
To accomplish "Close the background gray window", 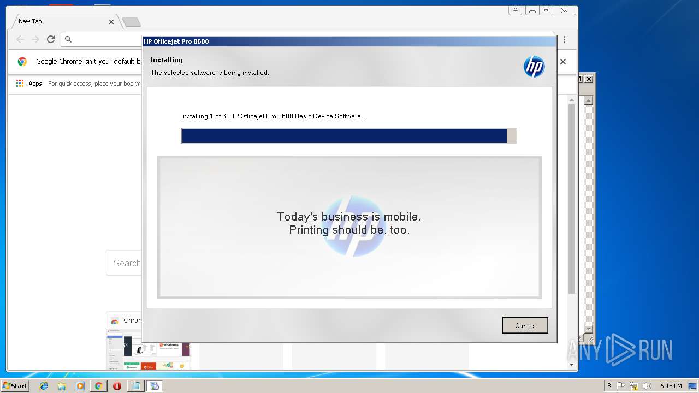I will (589, 79).
